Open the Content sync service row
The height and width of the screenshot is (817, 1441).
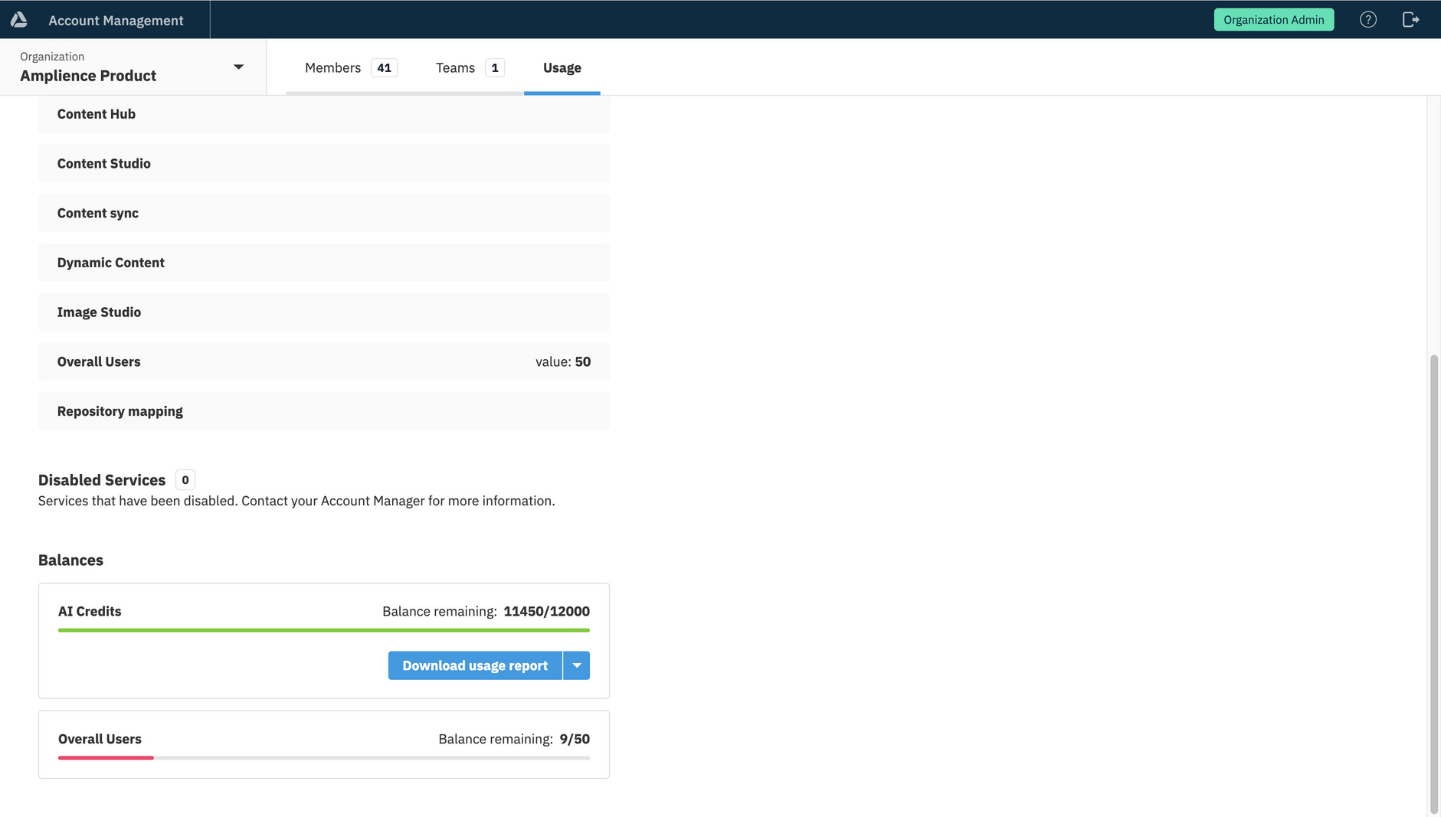pyautogui.click(x=323, y=213)
